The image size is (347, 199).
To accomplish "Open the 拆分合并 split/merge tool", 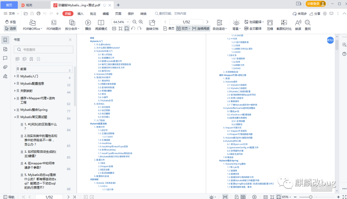I will coord(72,25).
